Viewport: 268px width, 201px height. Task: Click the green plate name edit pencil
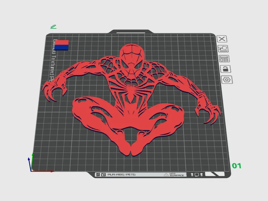click(53, 27)
